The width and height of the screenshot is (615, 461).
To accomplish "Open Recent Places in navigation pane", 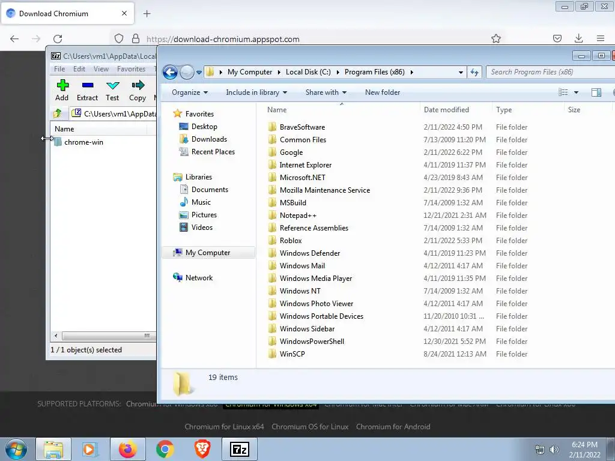I will point(207,152).
